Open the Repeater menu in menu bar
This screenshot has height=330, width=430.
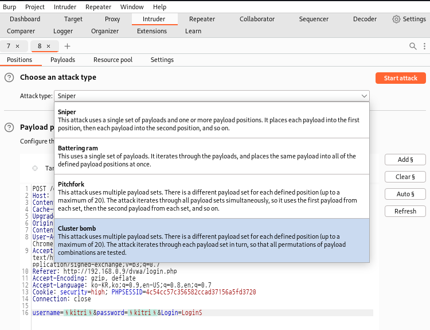[x=98, y=7]
